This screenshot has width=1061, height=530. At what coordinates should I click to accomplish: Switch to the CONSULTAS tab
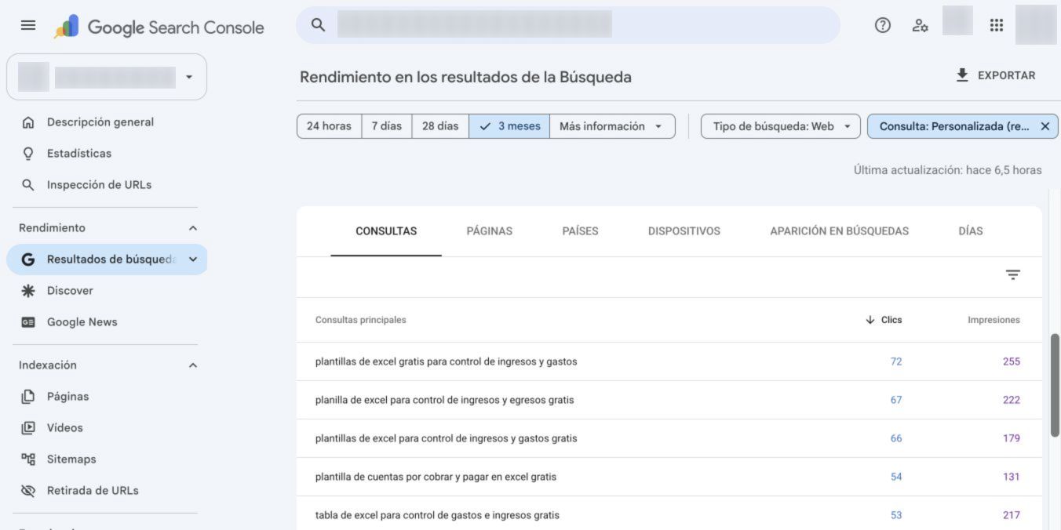coord(386,231)
